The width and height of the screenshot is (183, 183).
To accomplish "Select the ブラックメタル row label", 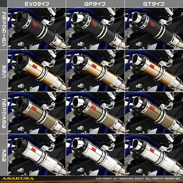I will 4,113.
